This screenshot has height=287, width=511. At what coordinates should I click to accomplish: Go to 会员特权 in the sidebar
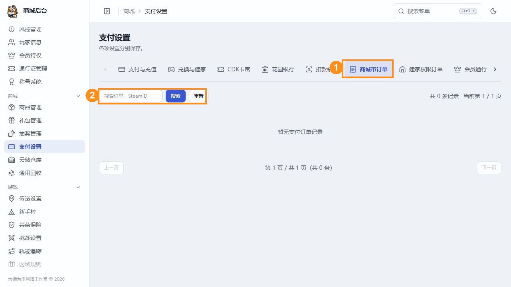tap(44, 55)
